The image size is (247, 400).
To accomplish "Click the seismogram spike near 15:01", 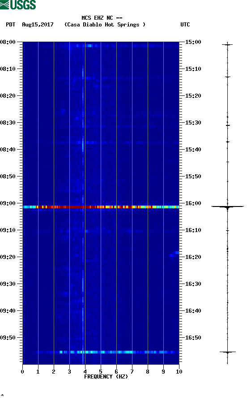I will tap(227, 45).
